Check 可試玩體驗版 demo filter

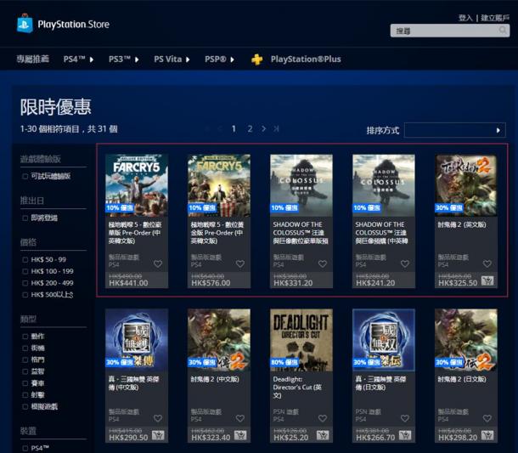point(25,176)
